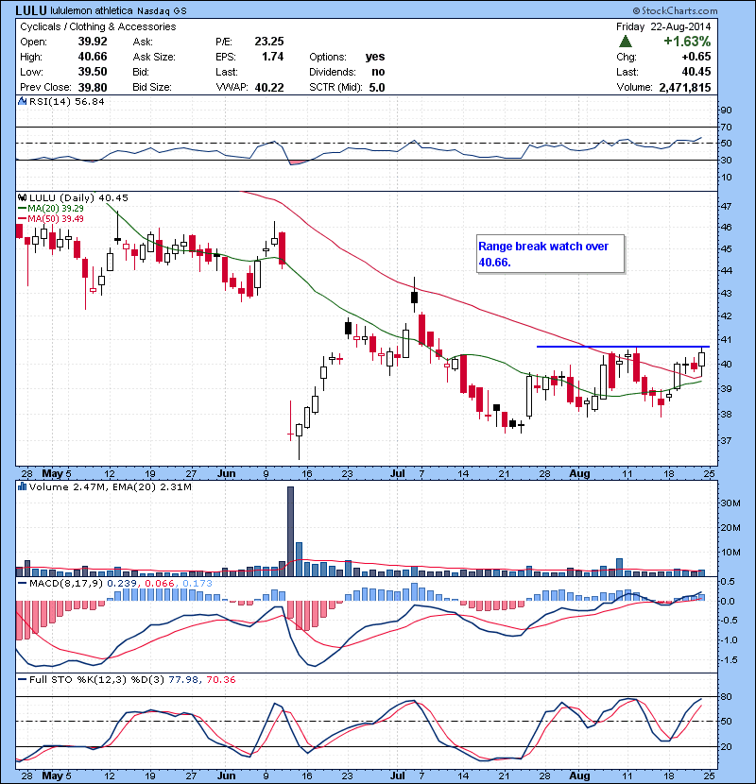
Task: Click the 70 RSI axis level label
Action: tap(727, 127)
